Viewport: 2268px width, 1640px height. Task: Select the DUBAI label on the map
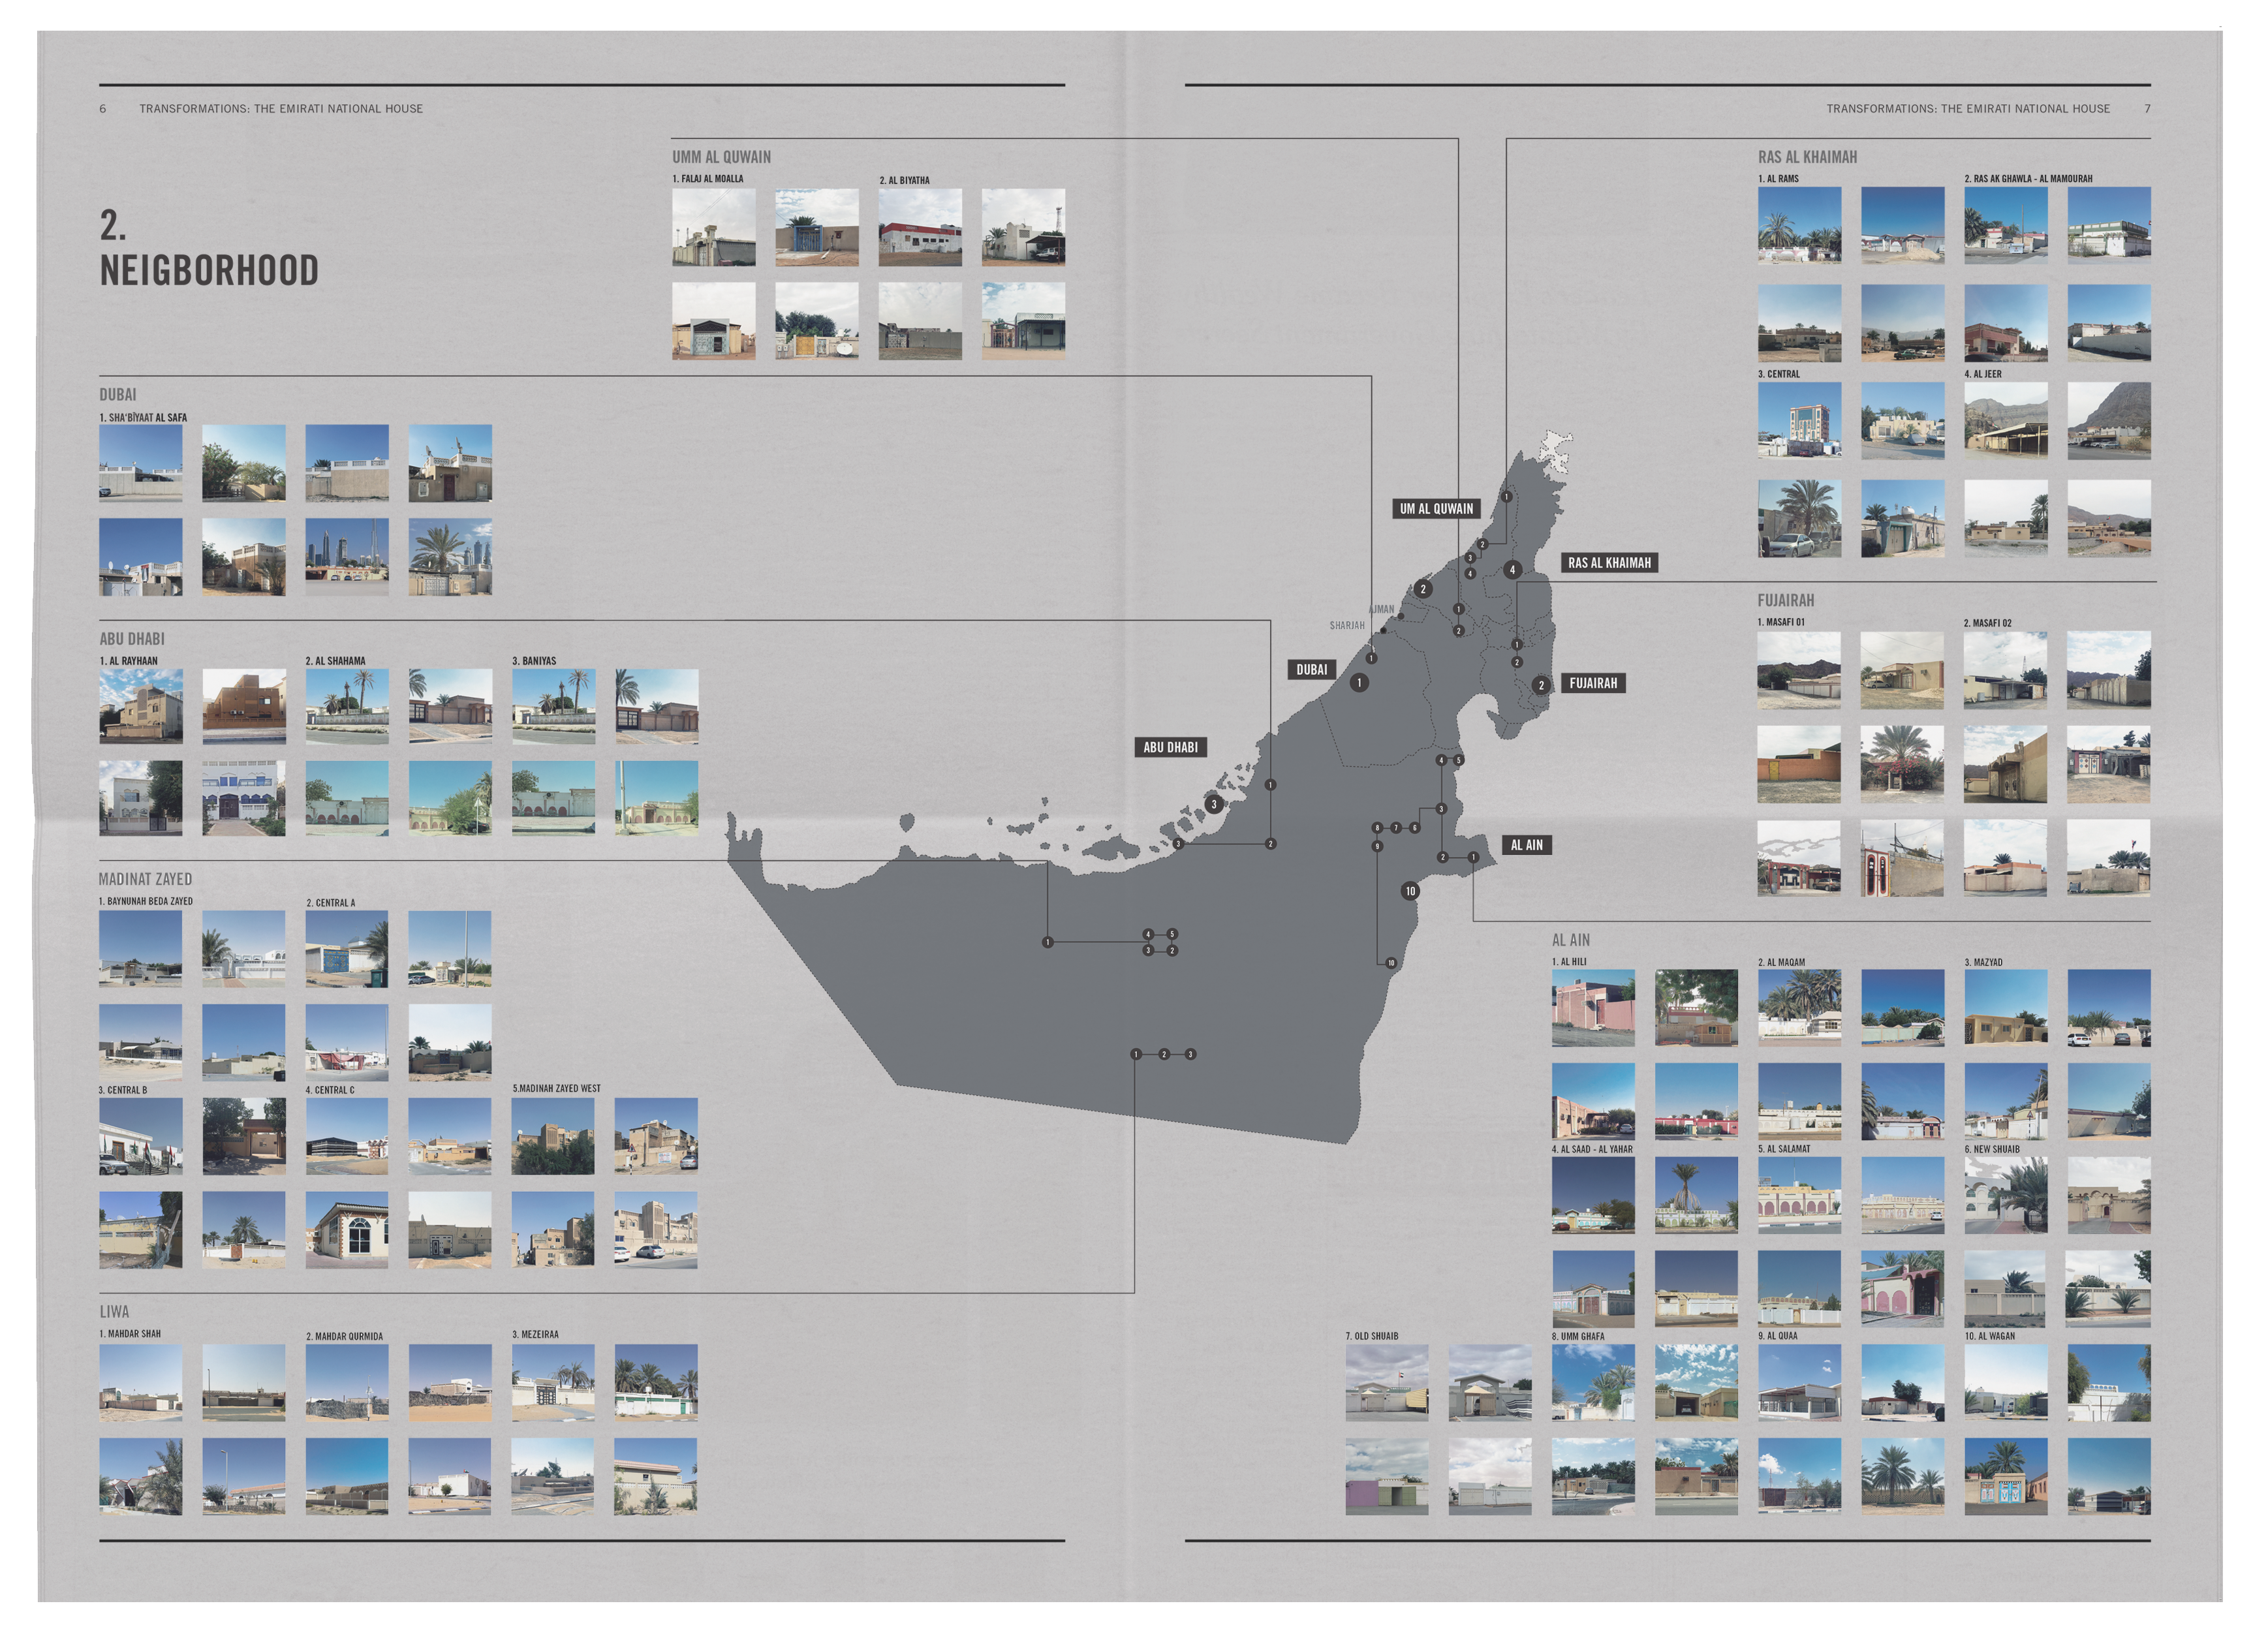click(x=1311, y=670)
